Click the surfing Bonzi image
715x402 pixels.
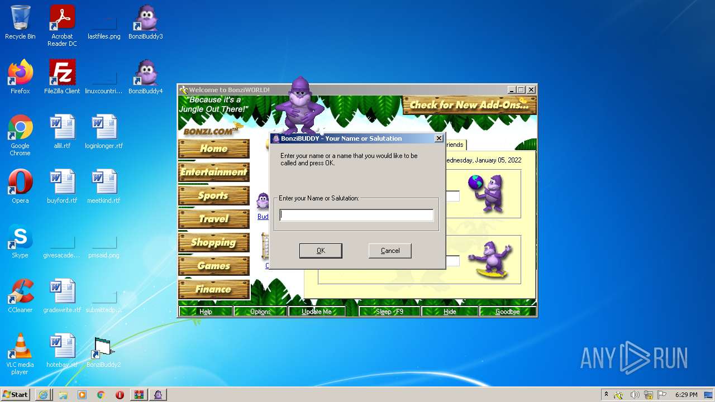pos(490,259)
